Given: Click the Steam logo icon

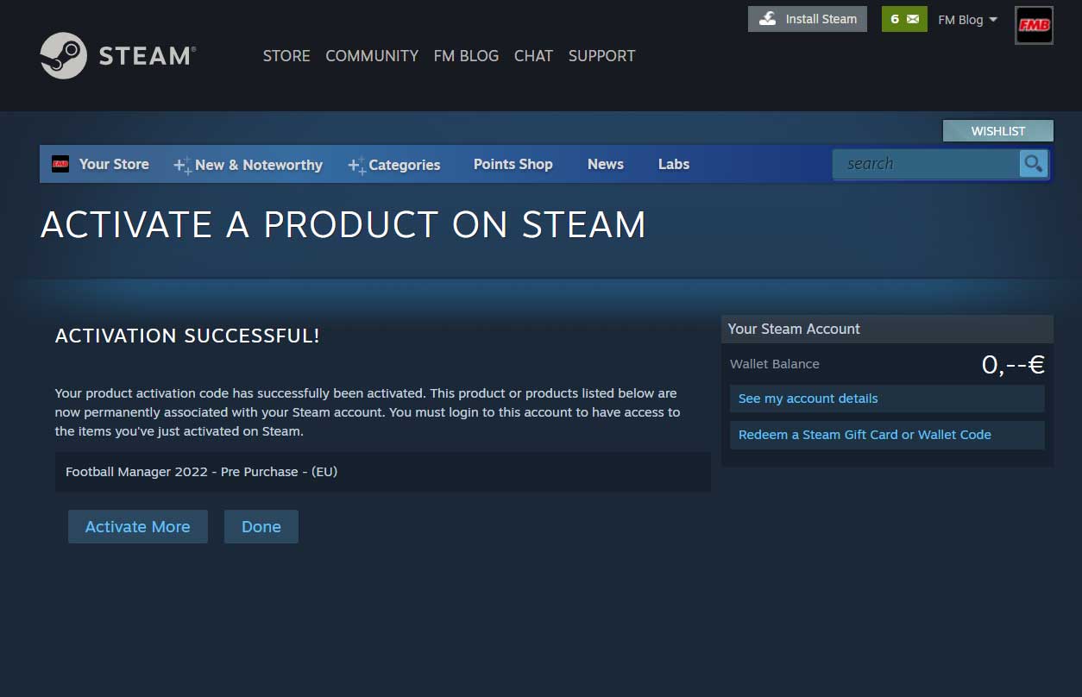Looking at the screenshot, I should [x=64, y=55].
